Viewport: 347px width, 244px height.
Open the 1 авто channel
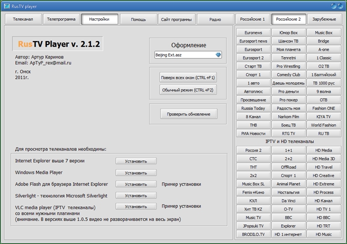(x=253, y=83)
